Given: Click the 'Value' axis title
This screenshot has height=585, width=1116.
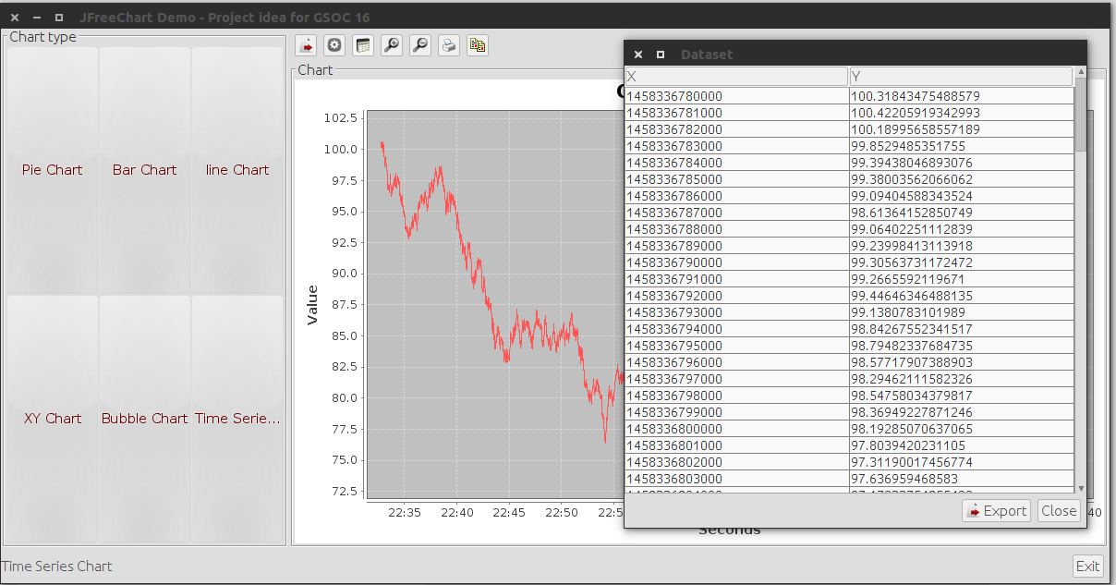Looking at the screenshot, I should coord(312,305).
